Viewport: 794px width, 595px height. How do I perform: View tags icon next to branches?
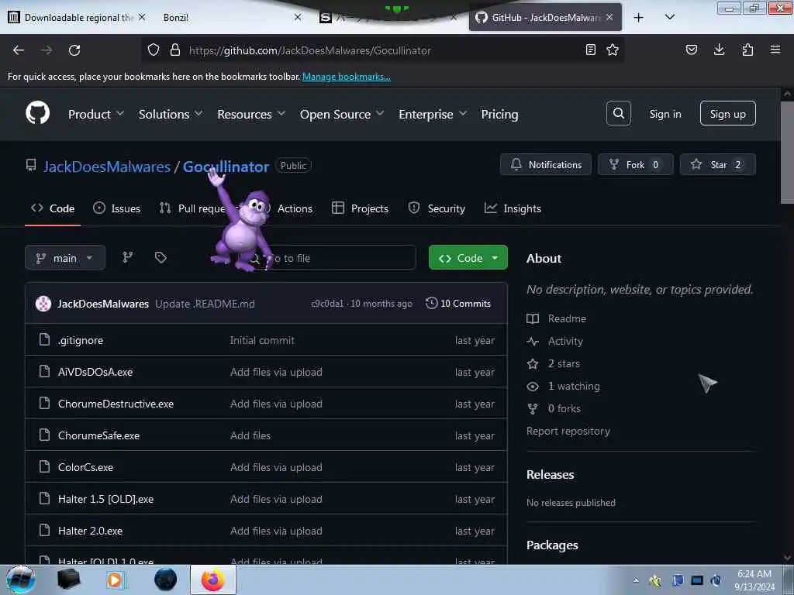[161, 257]
